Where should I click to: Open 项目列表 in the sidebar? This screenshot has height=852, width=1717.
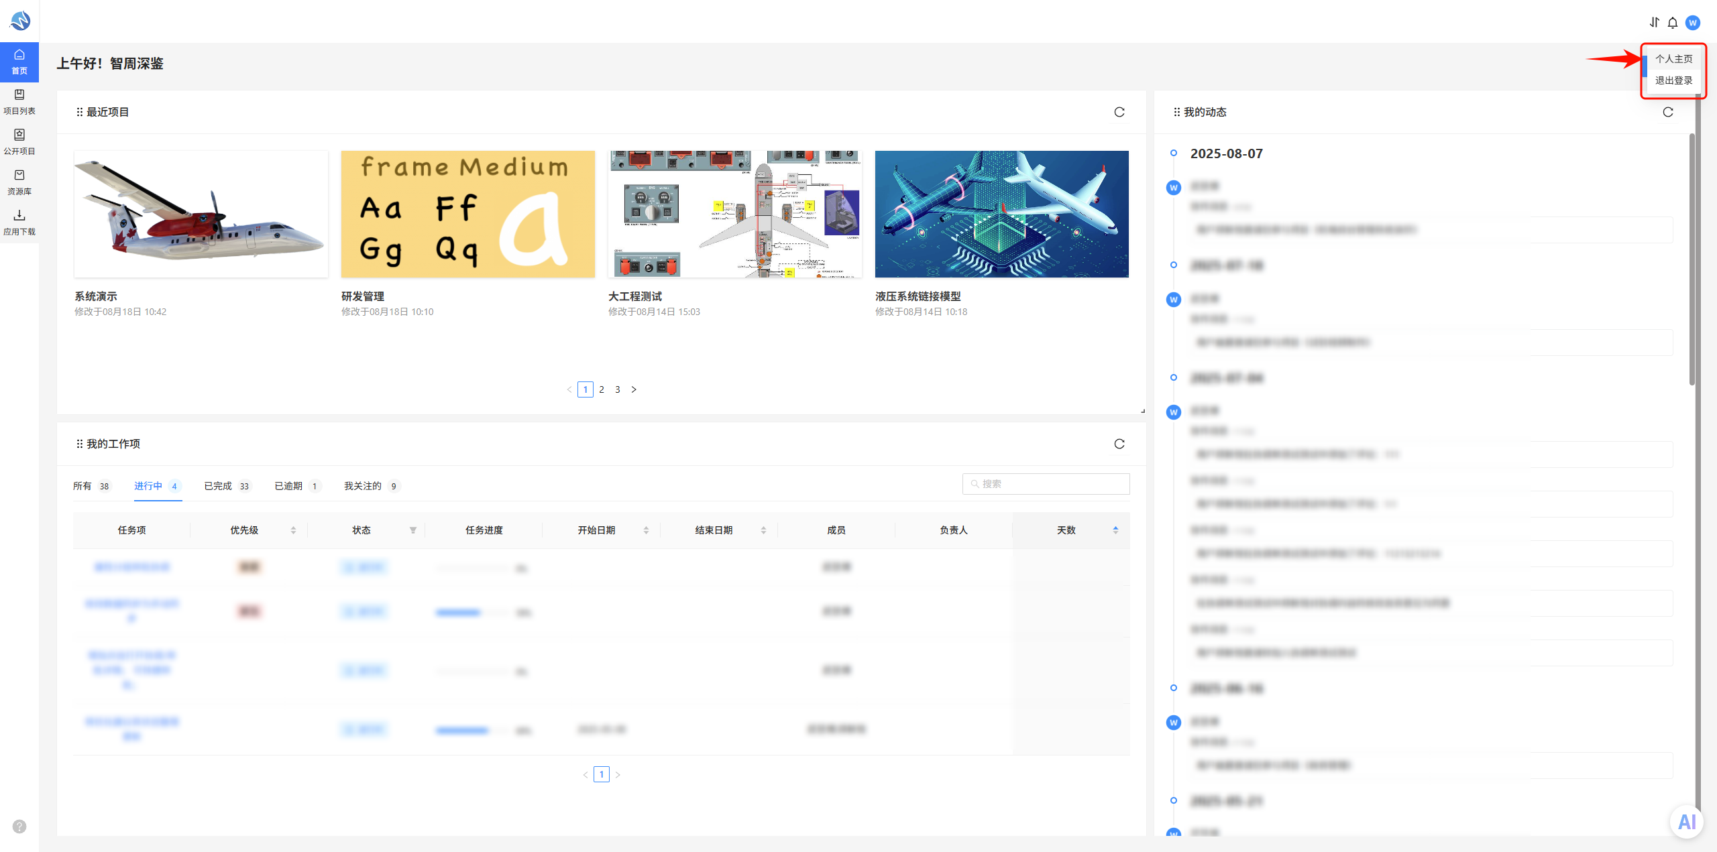coord(19,102)
